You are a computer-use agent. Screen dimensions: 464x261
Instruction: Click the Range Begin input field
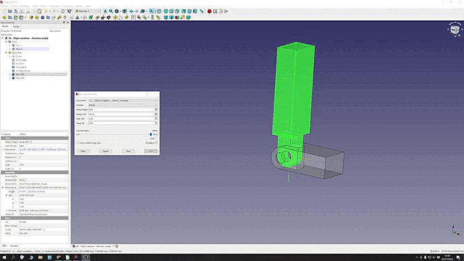click(122, 110)
